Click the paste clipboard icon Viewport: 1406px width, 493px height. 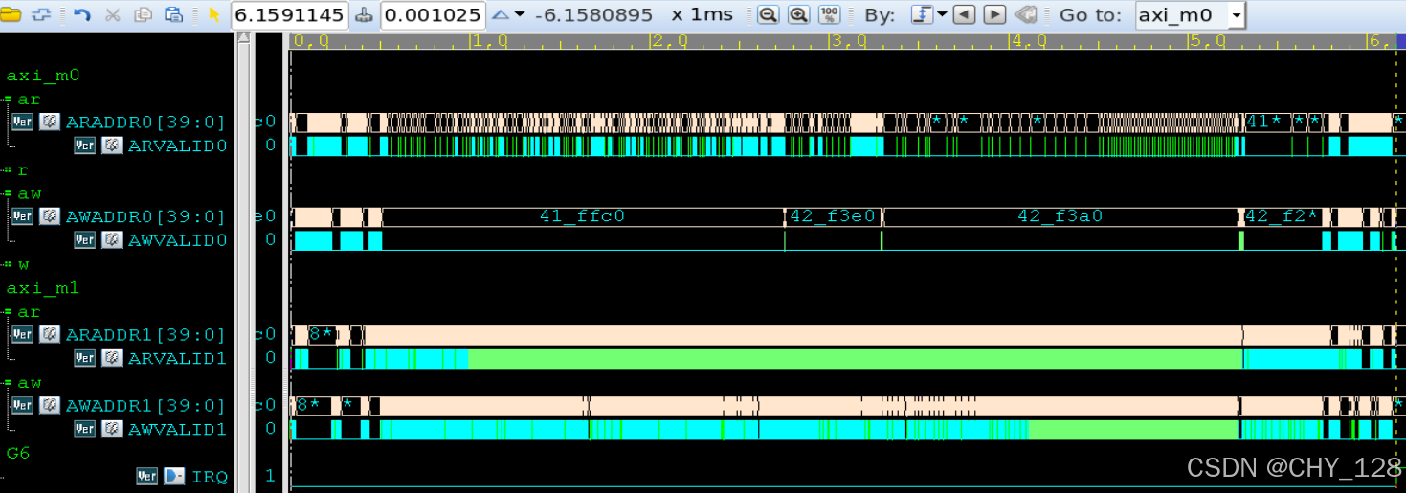173,14
